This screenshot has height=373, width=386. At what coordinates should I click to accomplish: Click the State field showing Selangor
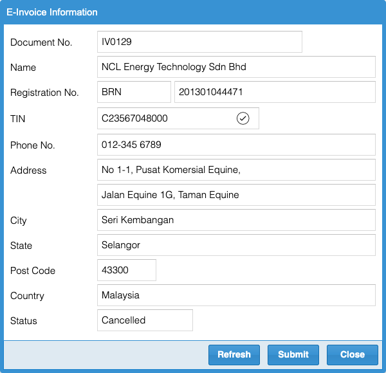point(236,245)
